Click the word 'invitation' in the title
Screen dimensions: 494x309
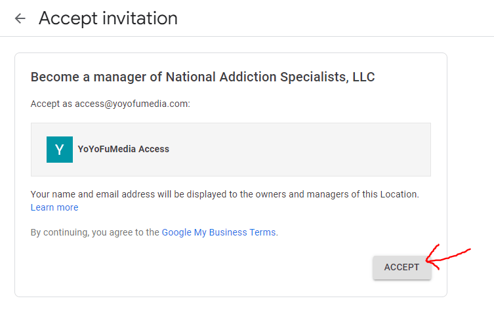pyautogui.click(x=140, y=18)
